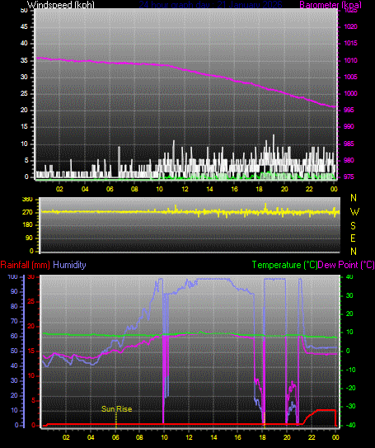Click the windspeed axis value 45
375x448 pixels.
click(24, 27)
